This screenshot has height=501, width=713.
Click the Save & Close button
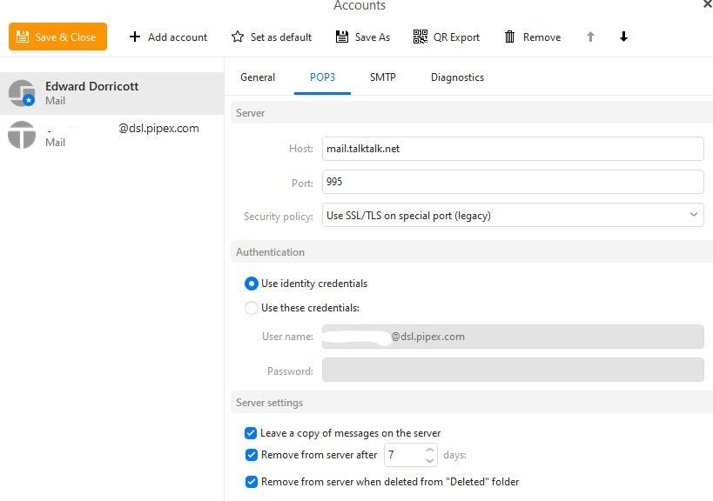[x=57, y=37]
